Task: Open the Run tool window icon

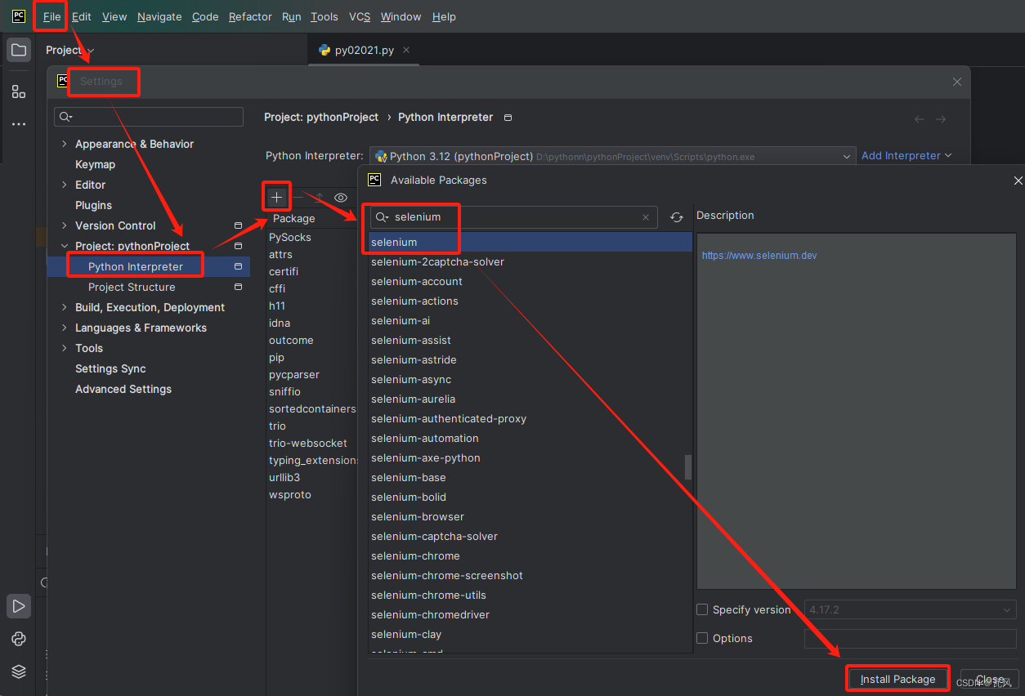Action: point(19,606)
